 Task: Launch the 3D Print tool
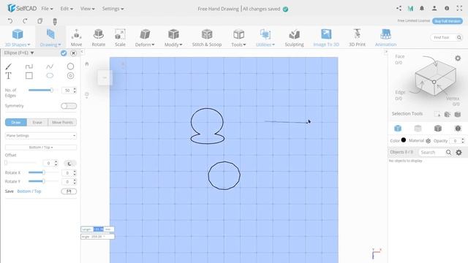click(357, 37)
